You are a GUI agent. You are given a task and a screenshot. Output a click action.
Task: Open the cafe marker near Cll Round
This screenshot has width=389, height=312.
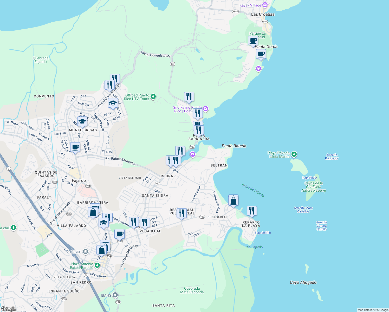tap(75, 147)
